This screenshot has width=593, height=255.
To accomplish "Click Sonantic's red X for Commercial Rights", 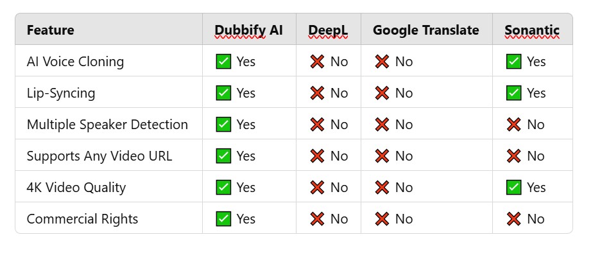I will [513, 218].
